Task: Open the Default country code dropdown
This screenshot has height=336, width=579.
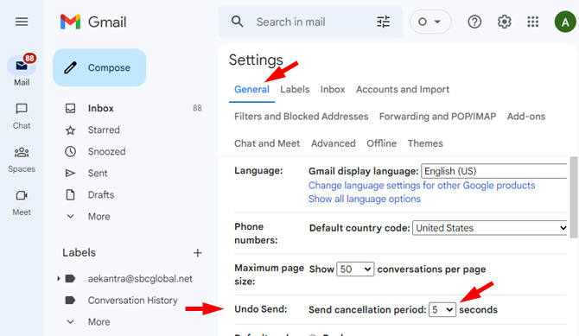Action: click(490, 228)
